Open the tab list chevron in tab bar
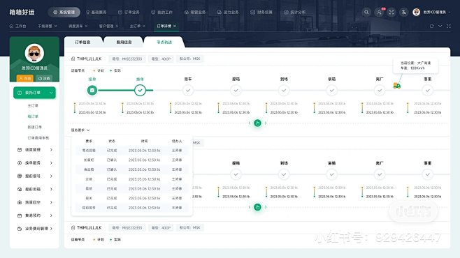The image size is (460, 258). point(440,26)
